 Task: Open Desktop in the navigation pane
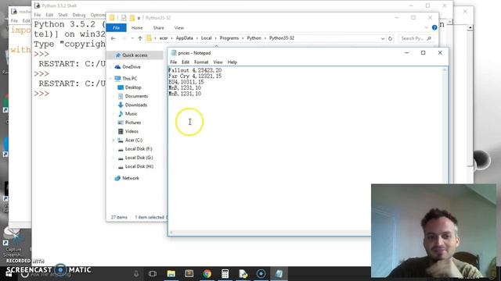[133, 87]
